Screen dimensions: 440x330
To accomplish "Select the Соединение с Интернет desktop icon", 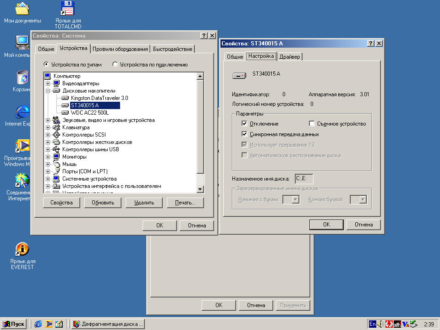I will (x=22, y=181).
